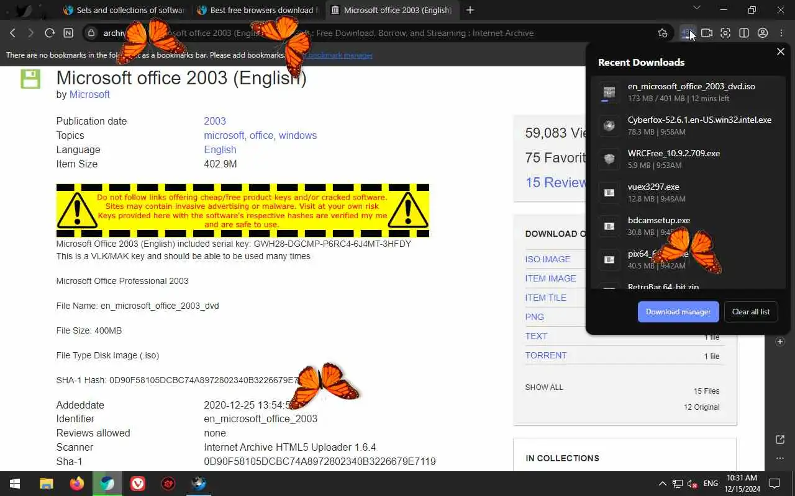The image size is (795, 496).
Task: Open the browser three-dot menu
Action: (781, 33)
